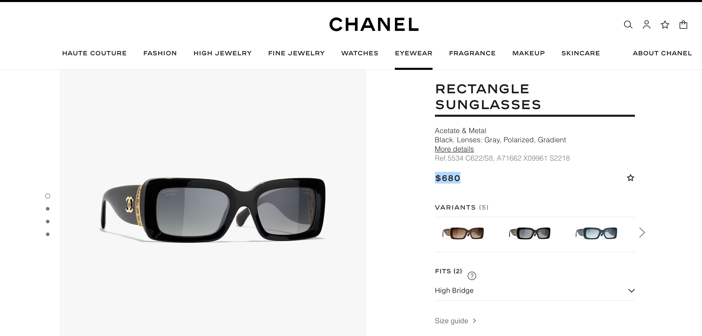Select the first image carousel dot
The image size is (702, 336).
(x=48, y=196)
